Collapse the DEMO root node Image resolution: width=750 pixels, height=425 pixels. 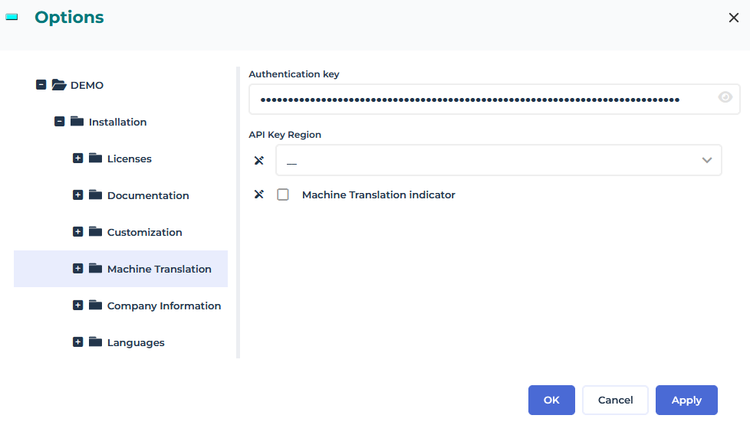pos(41,85)
